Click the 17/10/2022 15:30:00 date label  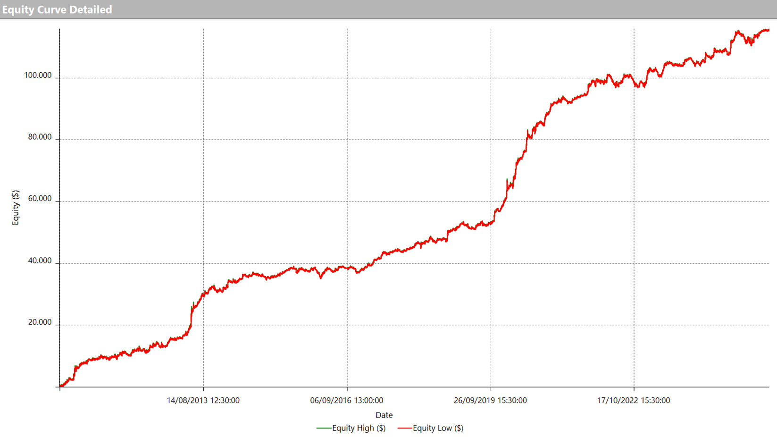pyautogui.click(x=633, y=400)
